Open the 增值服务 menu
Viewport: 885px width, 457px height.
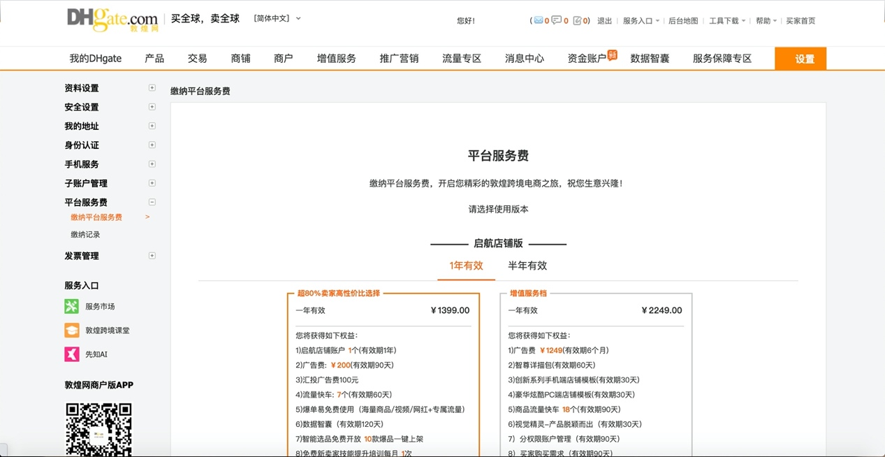click(x=337, y=59)
